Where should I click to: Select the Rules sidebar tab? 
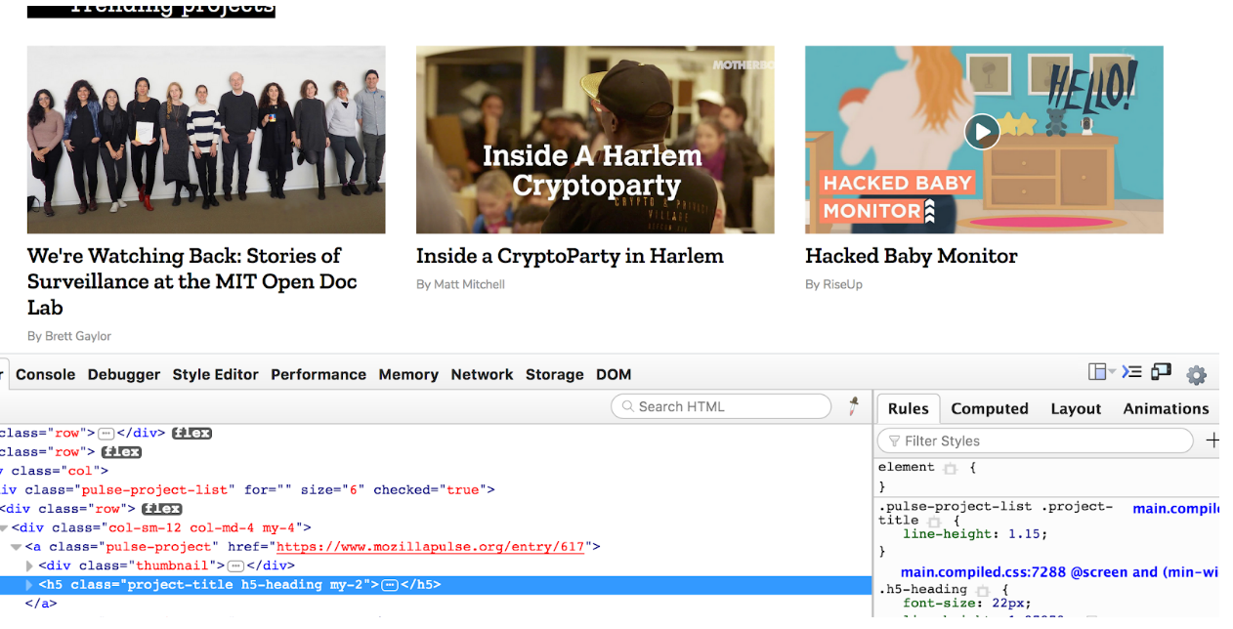(x=909, y=408)
